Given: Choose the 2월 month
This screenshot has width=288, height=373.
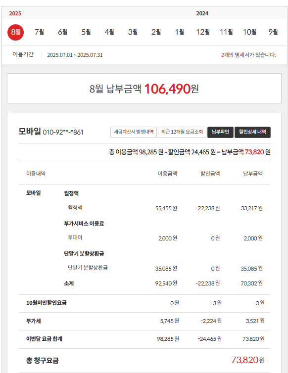Looking at the screenshot, I should pos(156,32).
